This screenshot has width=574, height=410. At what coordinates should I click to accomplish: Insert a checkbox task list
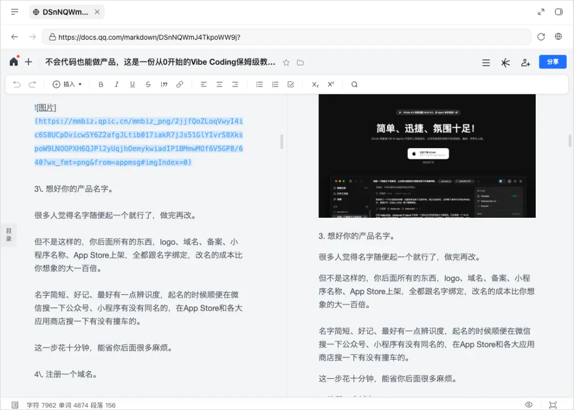pos(291,84)
